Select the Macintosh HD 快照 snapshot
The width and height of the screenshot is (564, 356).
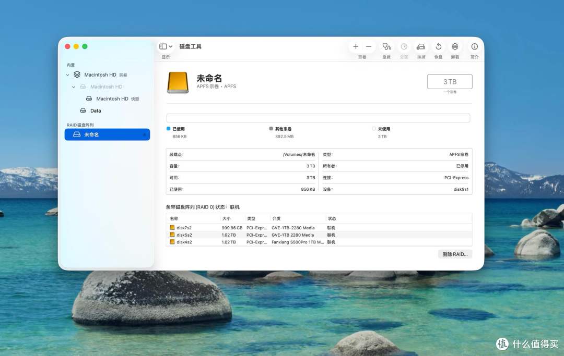click(107, 99)
